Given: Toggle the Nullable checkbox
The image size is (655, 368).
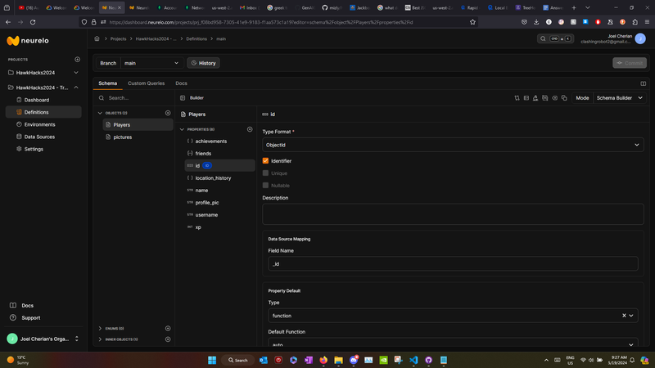Looking at the screenshot, I should click(x=265, y=186).
